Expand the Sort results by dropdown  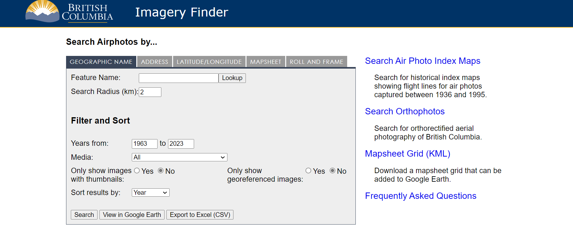pos(151,192)
